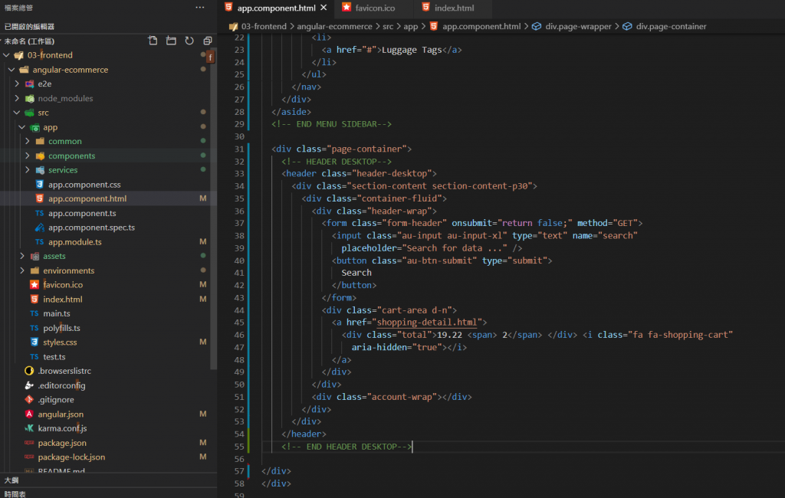Click the 03-frontend breadcrumb segment
The width and height of the screenshot is (785, 498).
click(x=264, y=26)
